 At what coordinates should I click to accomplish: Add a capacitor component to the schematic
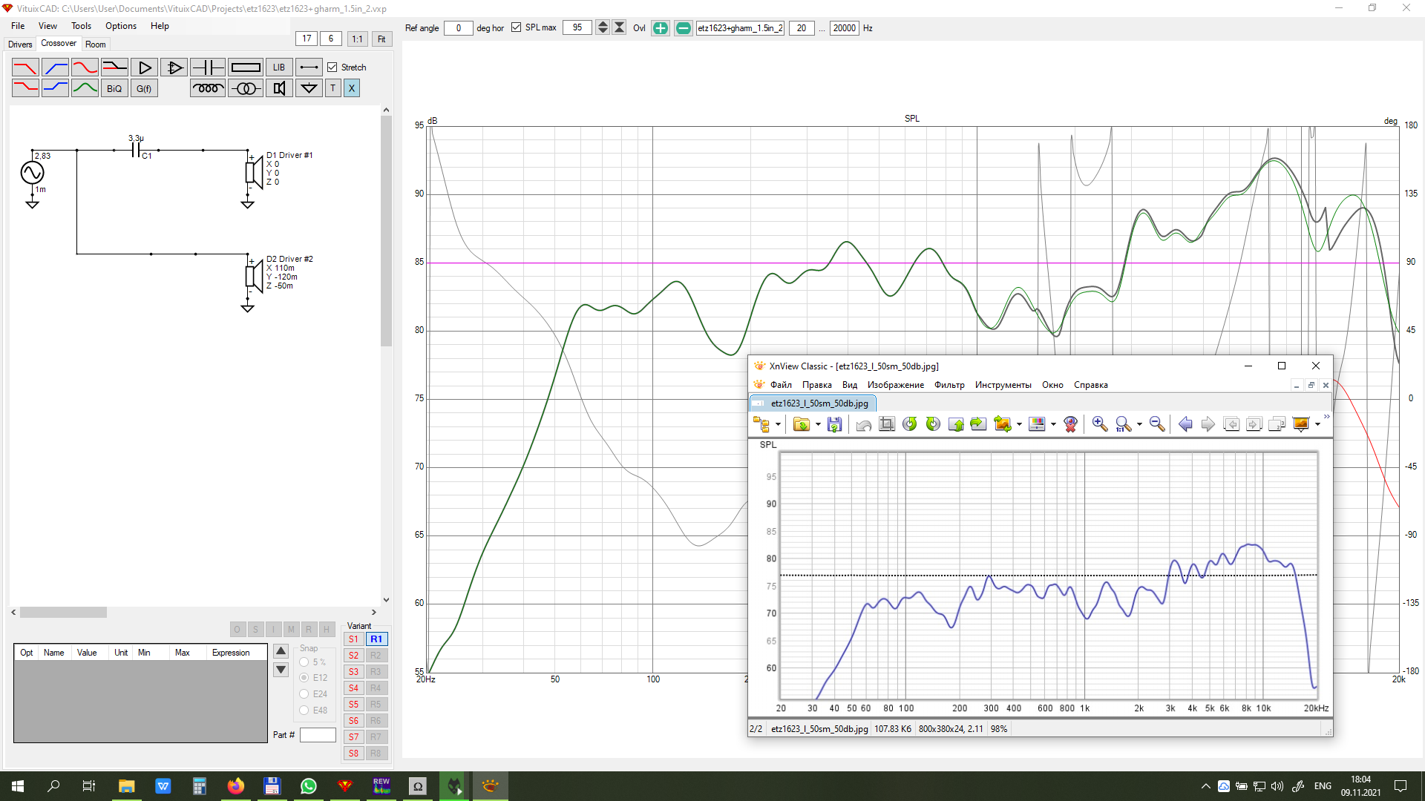(208, 67)
